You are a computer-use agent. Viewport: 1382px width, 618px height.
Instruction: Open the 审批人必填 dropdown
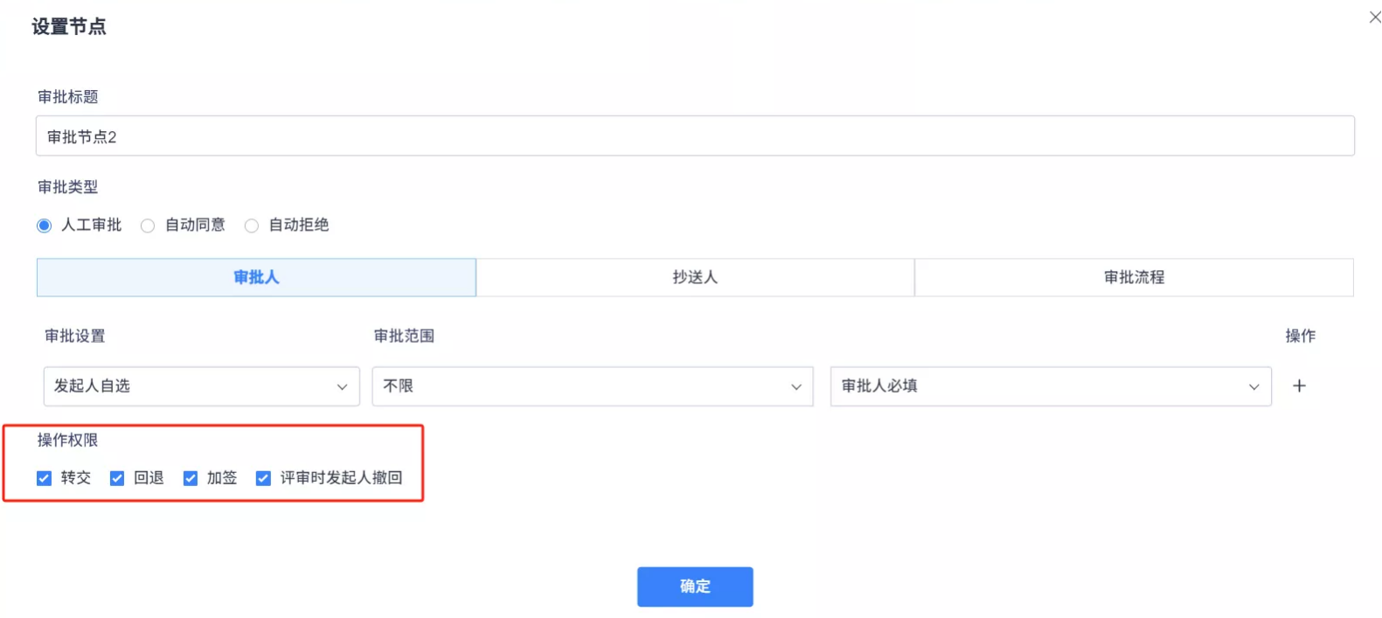(1049, 385)
